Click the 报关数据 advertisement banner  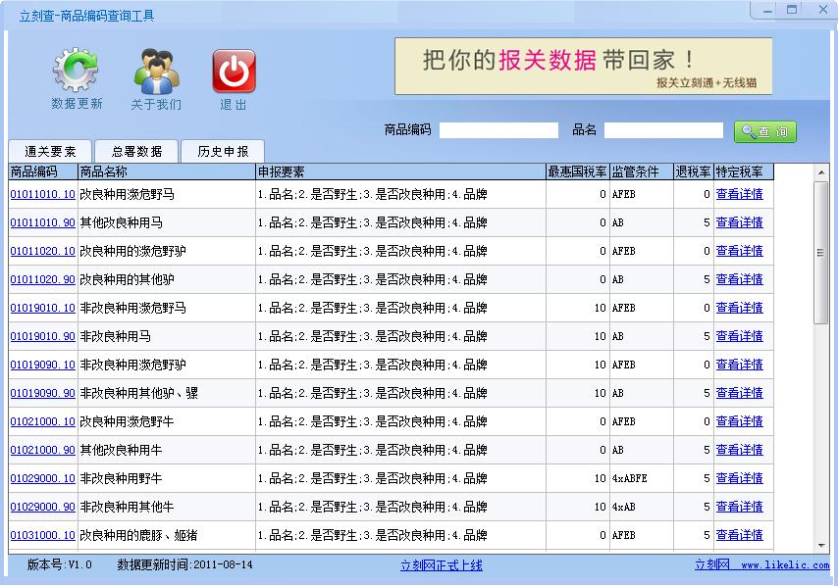pos(583,66)
